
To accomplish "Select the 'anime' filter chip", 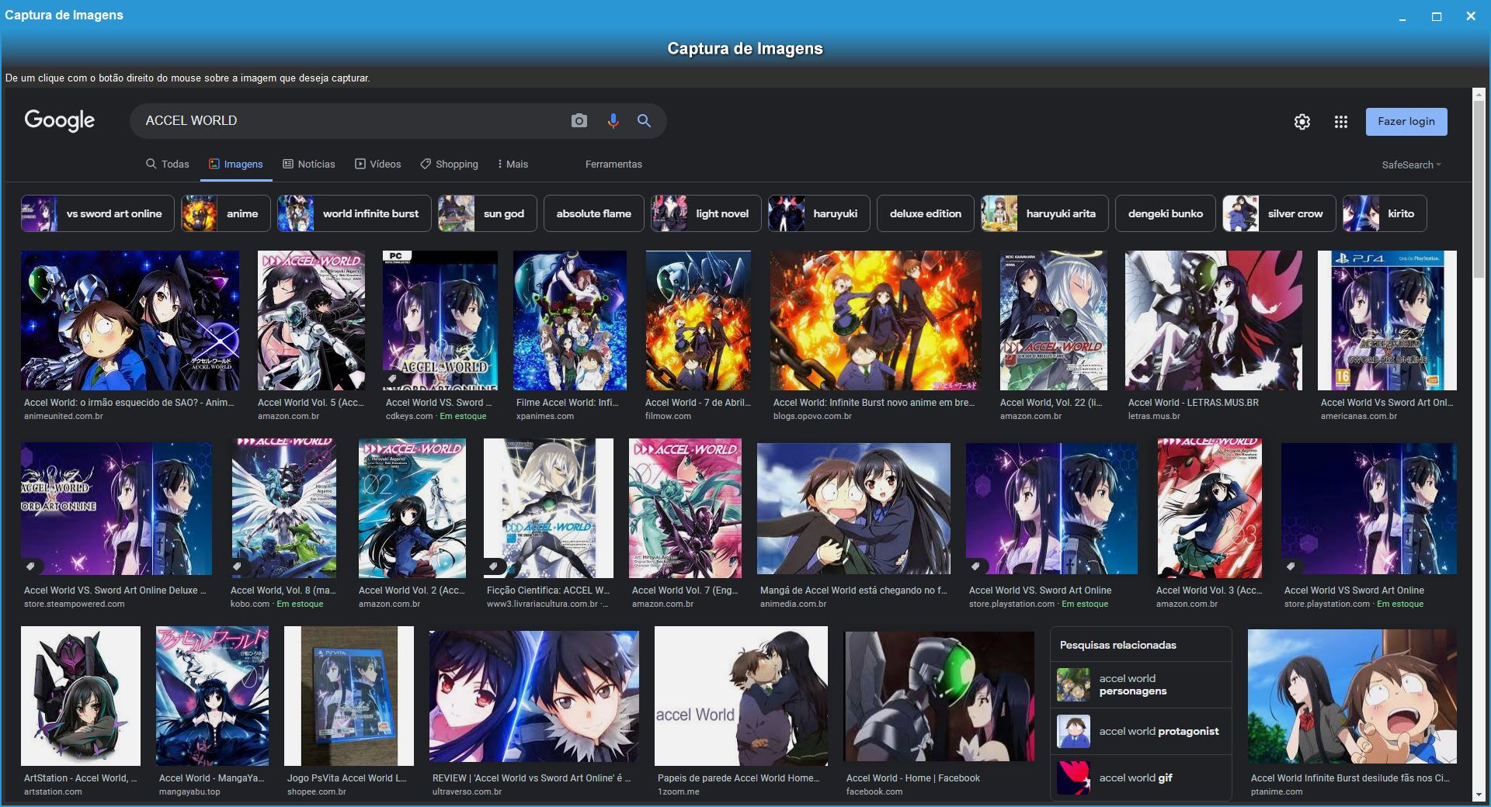I will [x=226, y=213].
